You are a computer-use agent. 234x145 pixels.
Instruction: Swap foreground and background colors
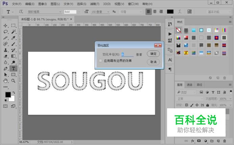click(14, 93)
